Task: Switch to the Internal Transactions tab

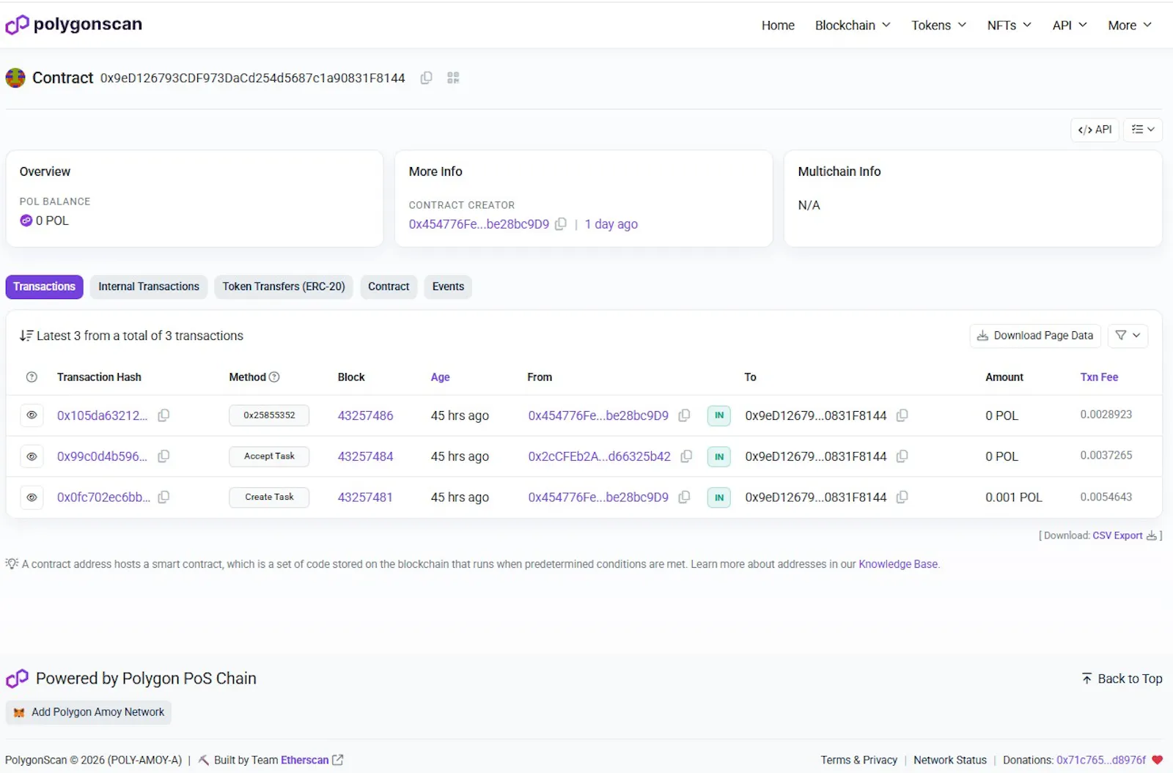Action: [149, 286]
